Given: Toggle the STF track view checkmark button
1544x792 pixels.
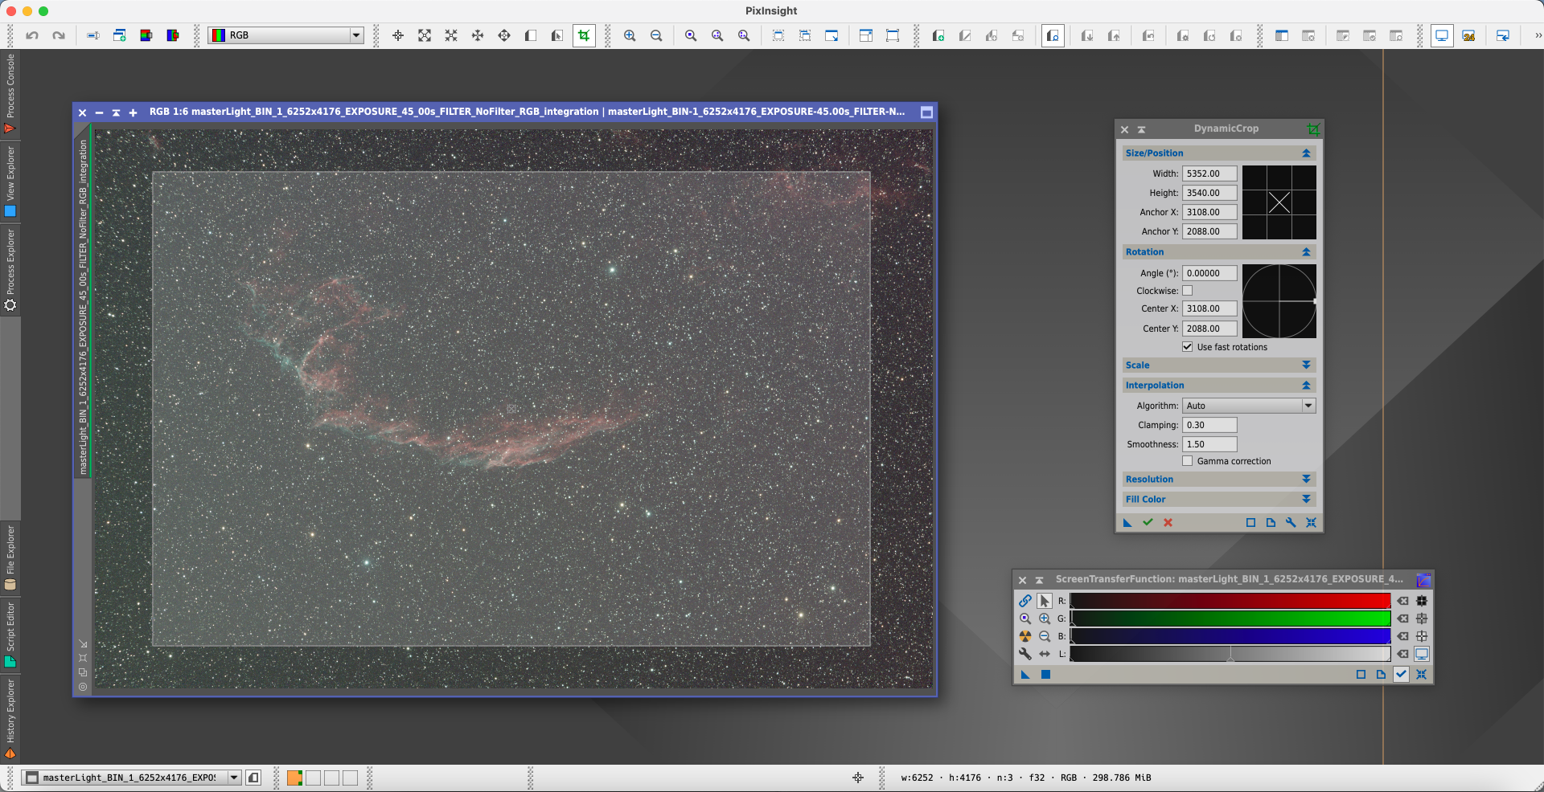Looking at the screenshot, I should (1401, 675).
